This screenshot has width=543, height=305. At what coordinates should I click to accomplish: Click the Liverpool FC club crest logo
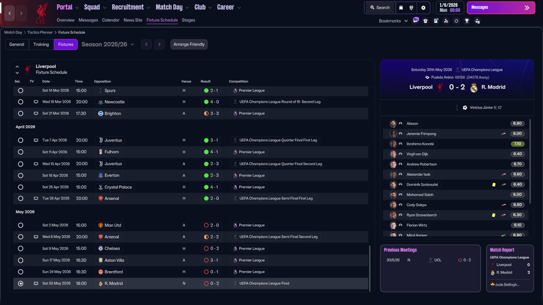[42, 13]
